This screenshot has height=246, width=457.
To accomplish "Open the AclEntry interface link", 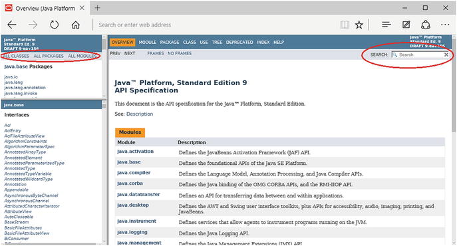I will (x=13, y=130).
